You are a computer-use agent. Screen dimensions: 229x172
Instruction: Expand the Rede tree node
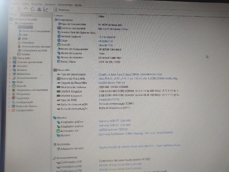(10, 82)
